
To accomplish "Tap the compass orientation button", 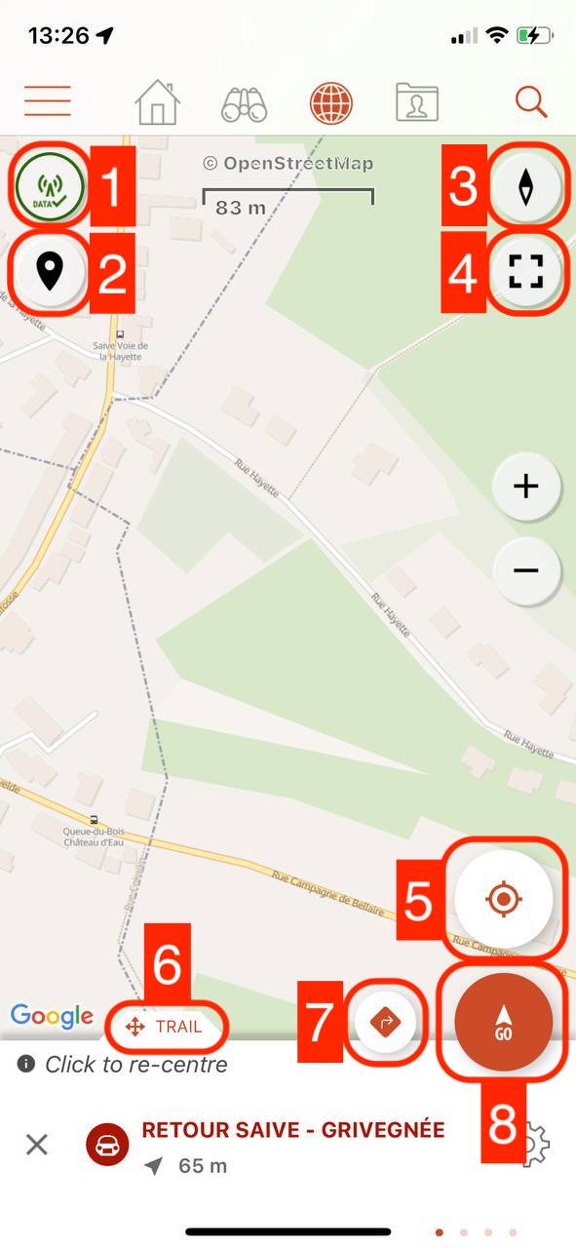I will (x=526, y=186).
